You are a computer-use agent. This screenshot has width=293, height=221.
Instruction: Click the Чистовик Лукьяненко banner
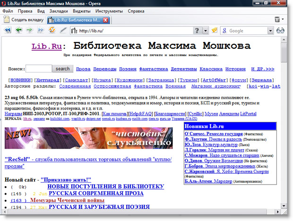[x=88, y=138]
